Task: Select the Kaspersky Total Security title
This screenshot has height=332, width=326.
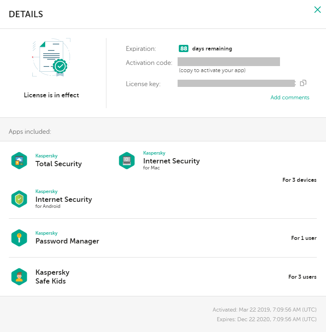Action: [58, 164]
